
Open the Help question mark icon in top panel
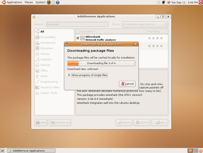pos(58,3)
